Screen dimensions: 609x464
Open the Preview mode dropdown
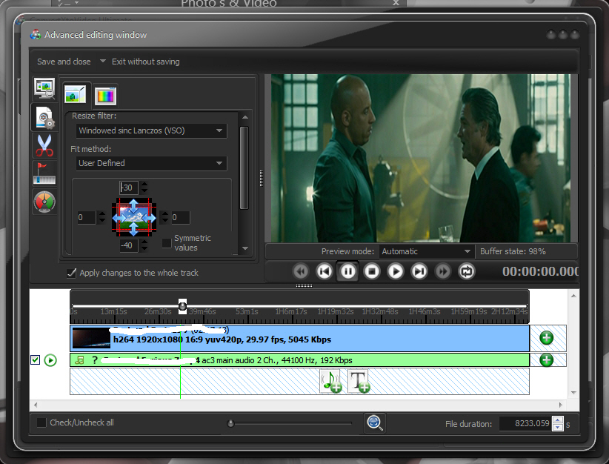point(427,251)
